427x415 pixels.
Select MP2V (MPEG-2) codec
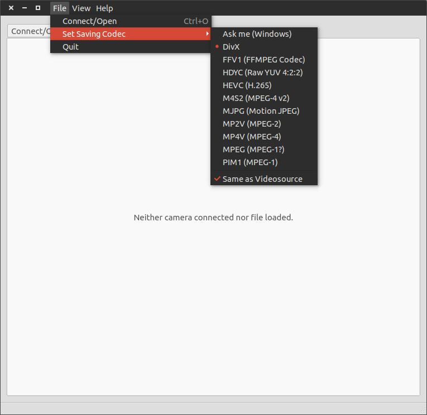coord(264,124)
